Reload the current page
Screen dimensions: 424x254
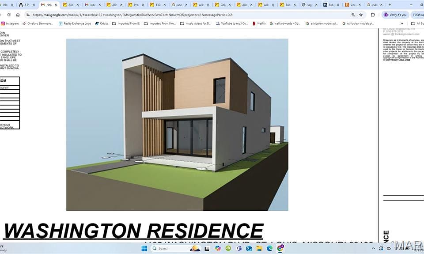click(x=9, y=15)
